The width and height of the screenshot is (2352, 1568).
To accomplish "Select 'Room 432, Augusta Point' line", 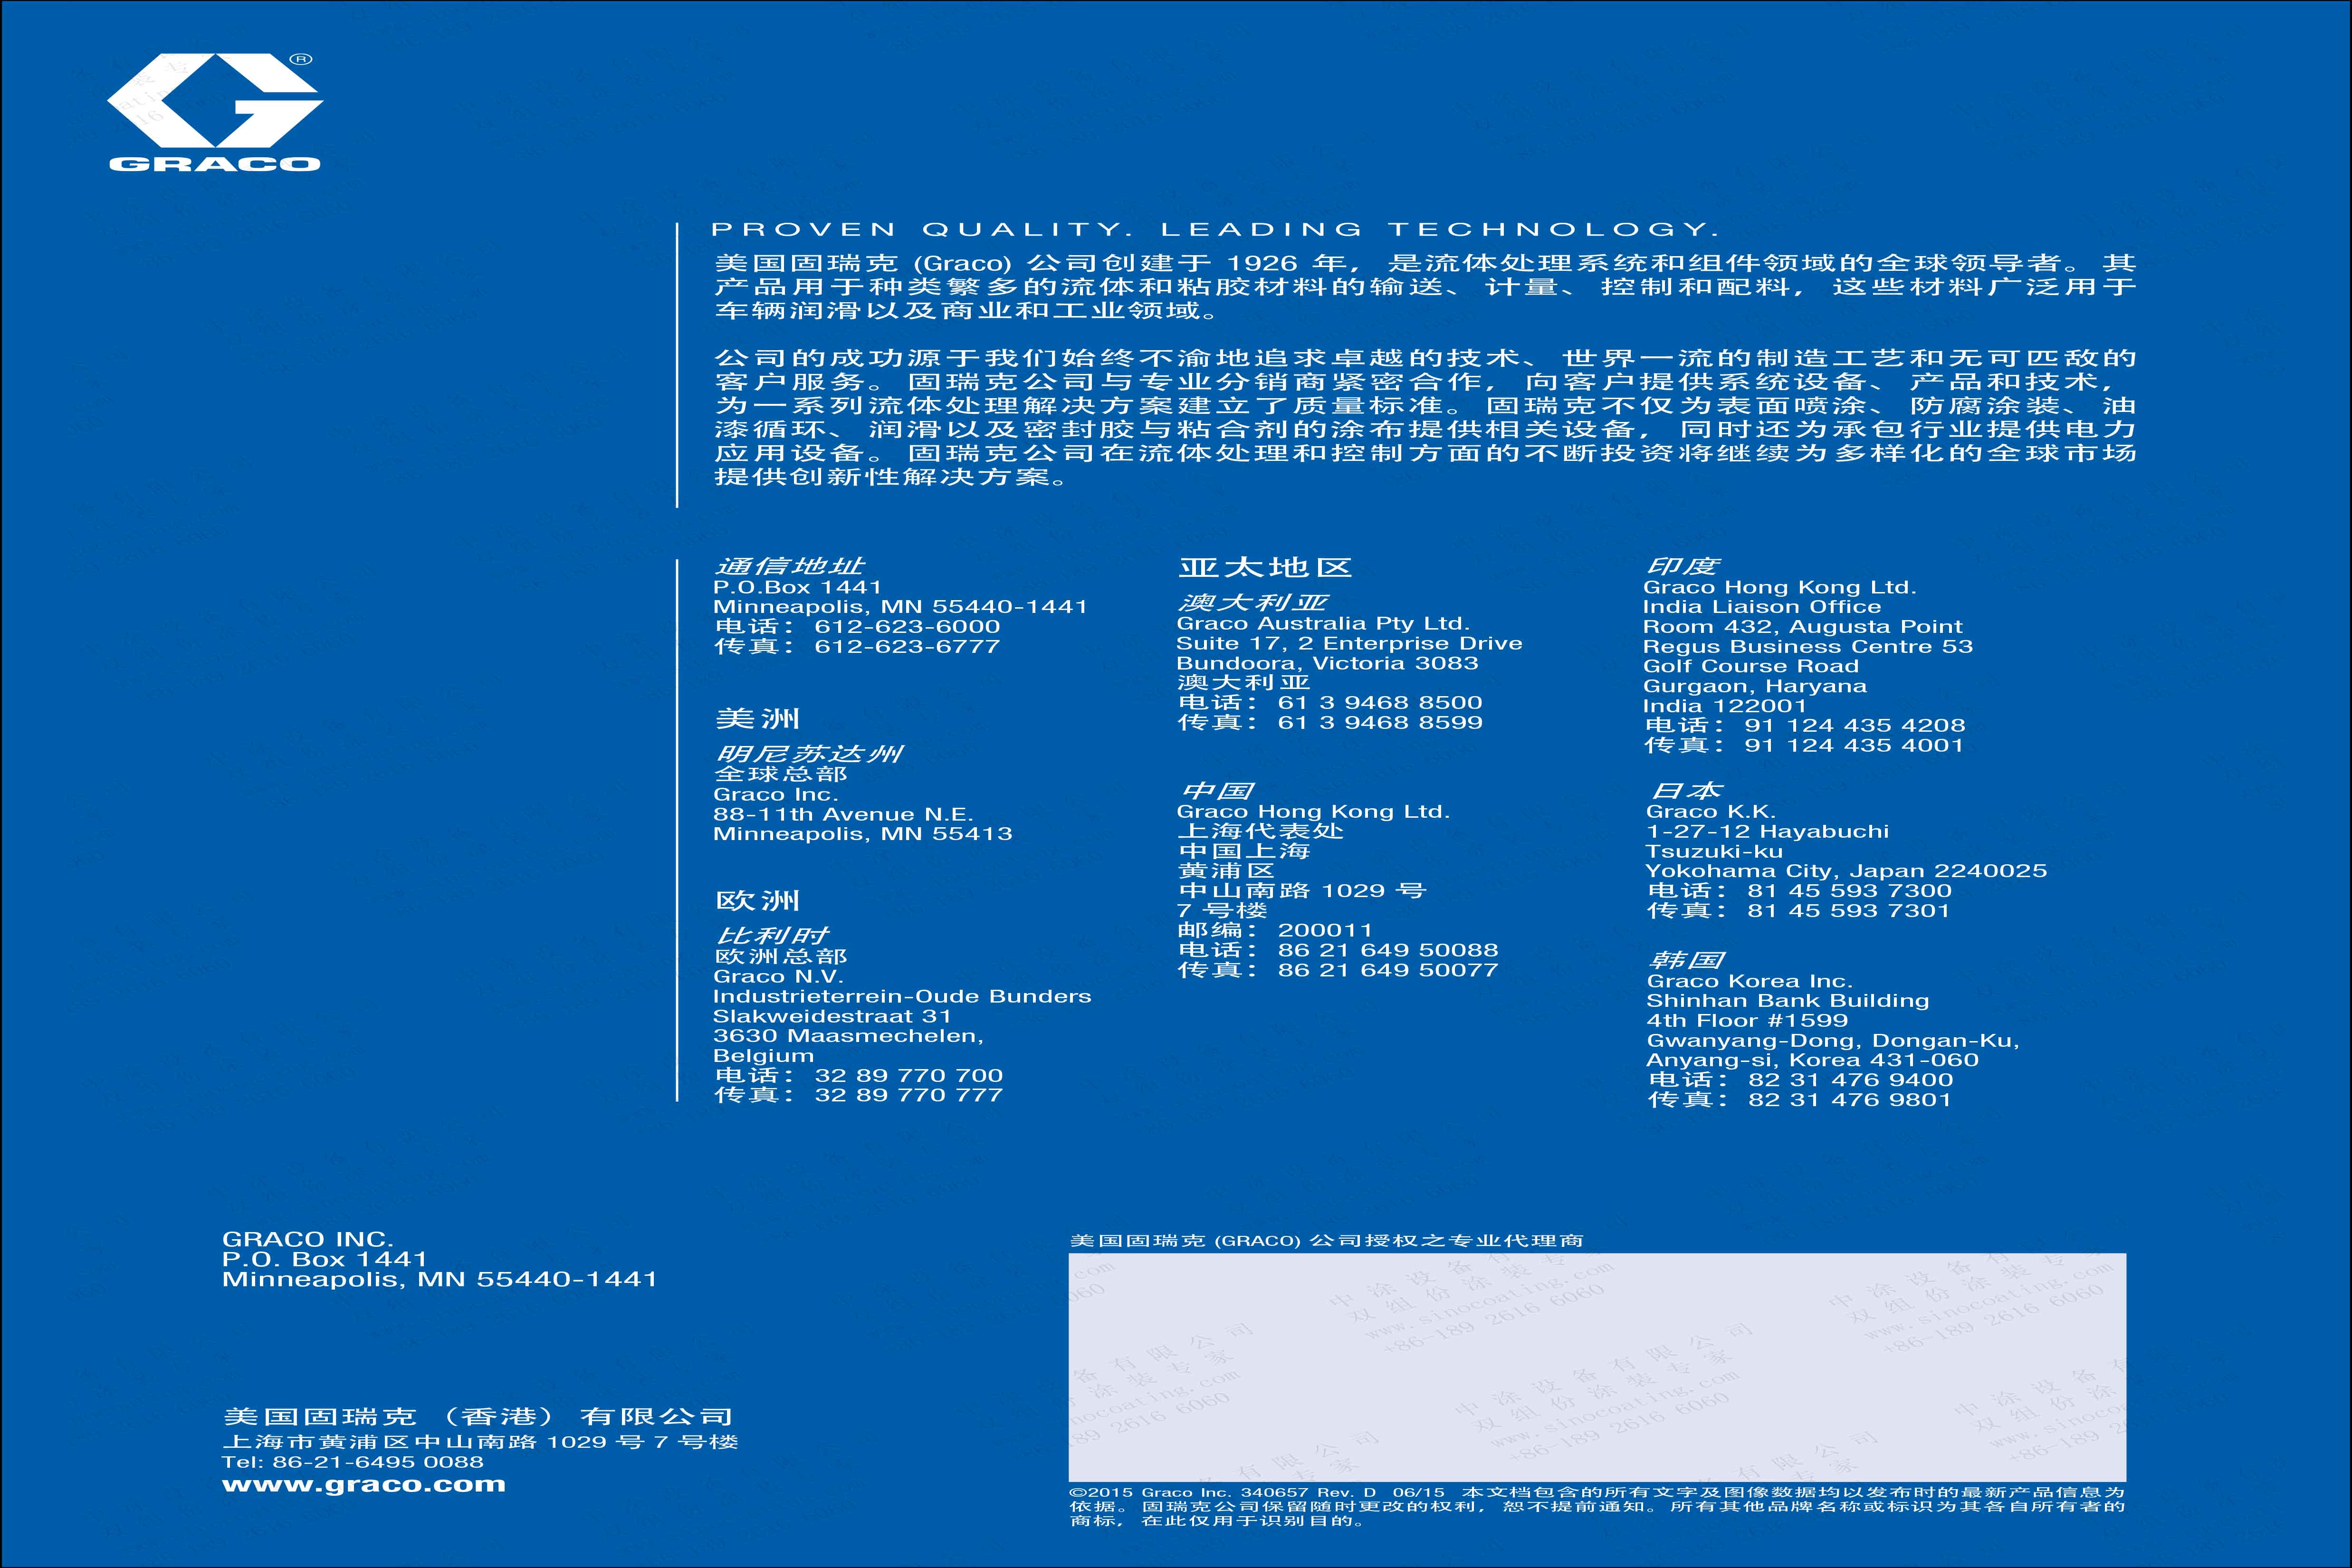I will tap(1803, 627).
